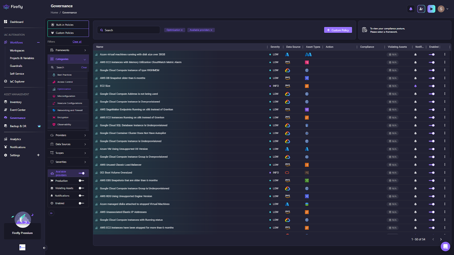Click Clear all filters link
This screenshot has height=255, width=454.
(x=77, y=42)
